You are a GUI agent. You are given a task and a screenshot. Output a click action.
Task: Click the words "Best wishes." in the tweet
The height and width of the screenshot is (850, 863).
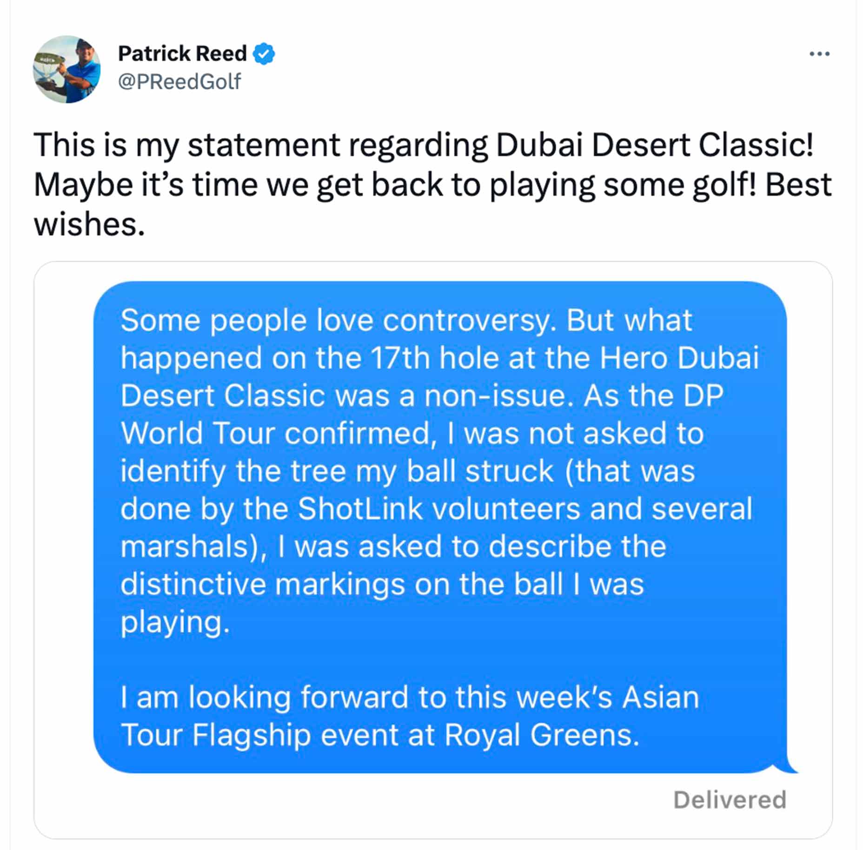click(x=798, y=185)
